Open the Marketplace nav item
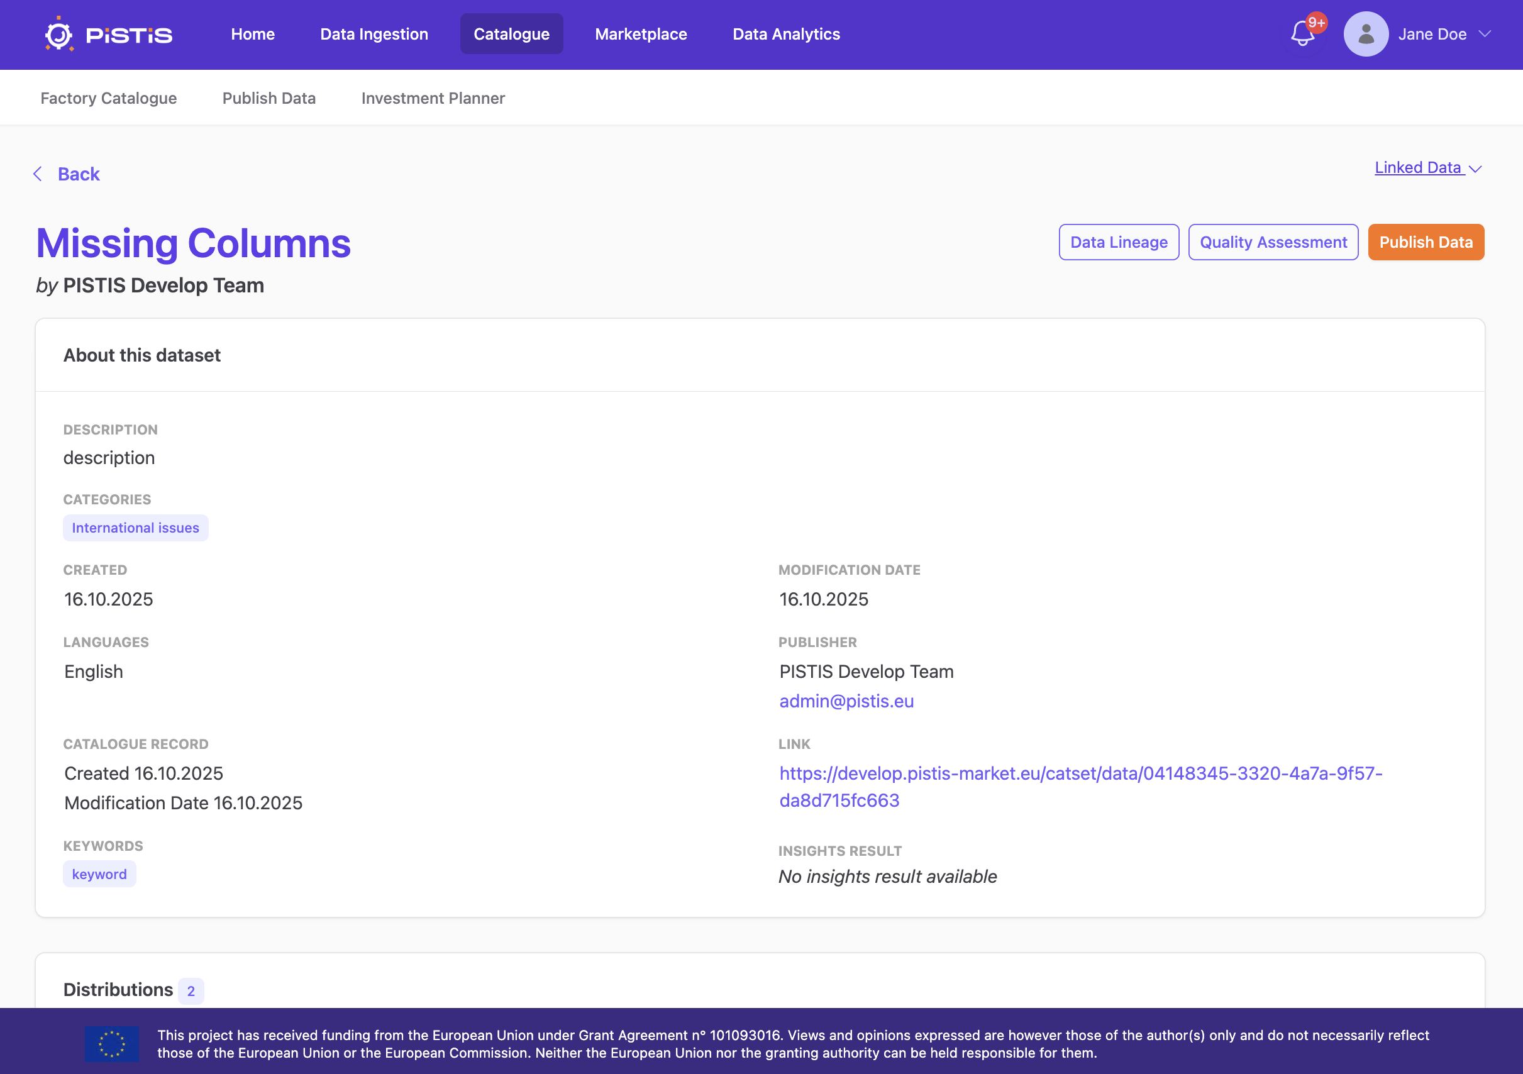Viewport: 1523px width, 1074px height. 641,34
